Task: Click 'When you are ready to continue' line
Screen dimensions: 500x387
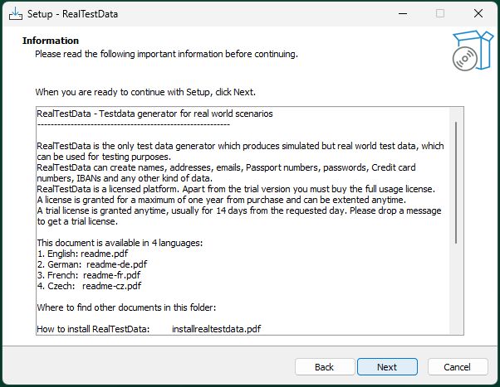Action: (145, 92)
